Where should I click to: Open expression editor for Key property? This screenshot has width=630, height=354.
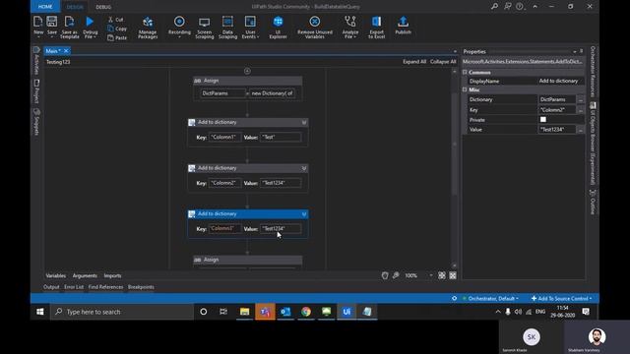pyautogui.click(x=581, y=109)
